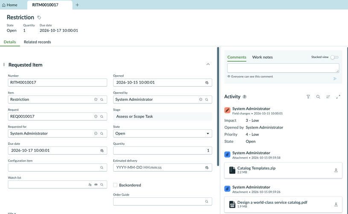Screen dimensions: 348x214
Task: Download the Catalog Templates.zip attachment
Action: click(336, 170)
